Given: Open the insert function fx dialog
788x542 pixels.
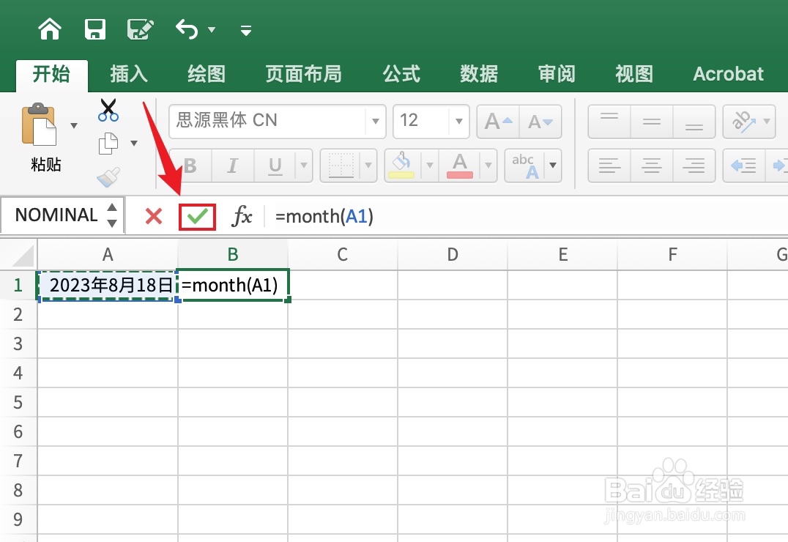Looking at the screenshot, I should click(x=242, y=216).
